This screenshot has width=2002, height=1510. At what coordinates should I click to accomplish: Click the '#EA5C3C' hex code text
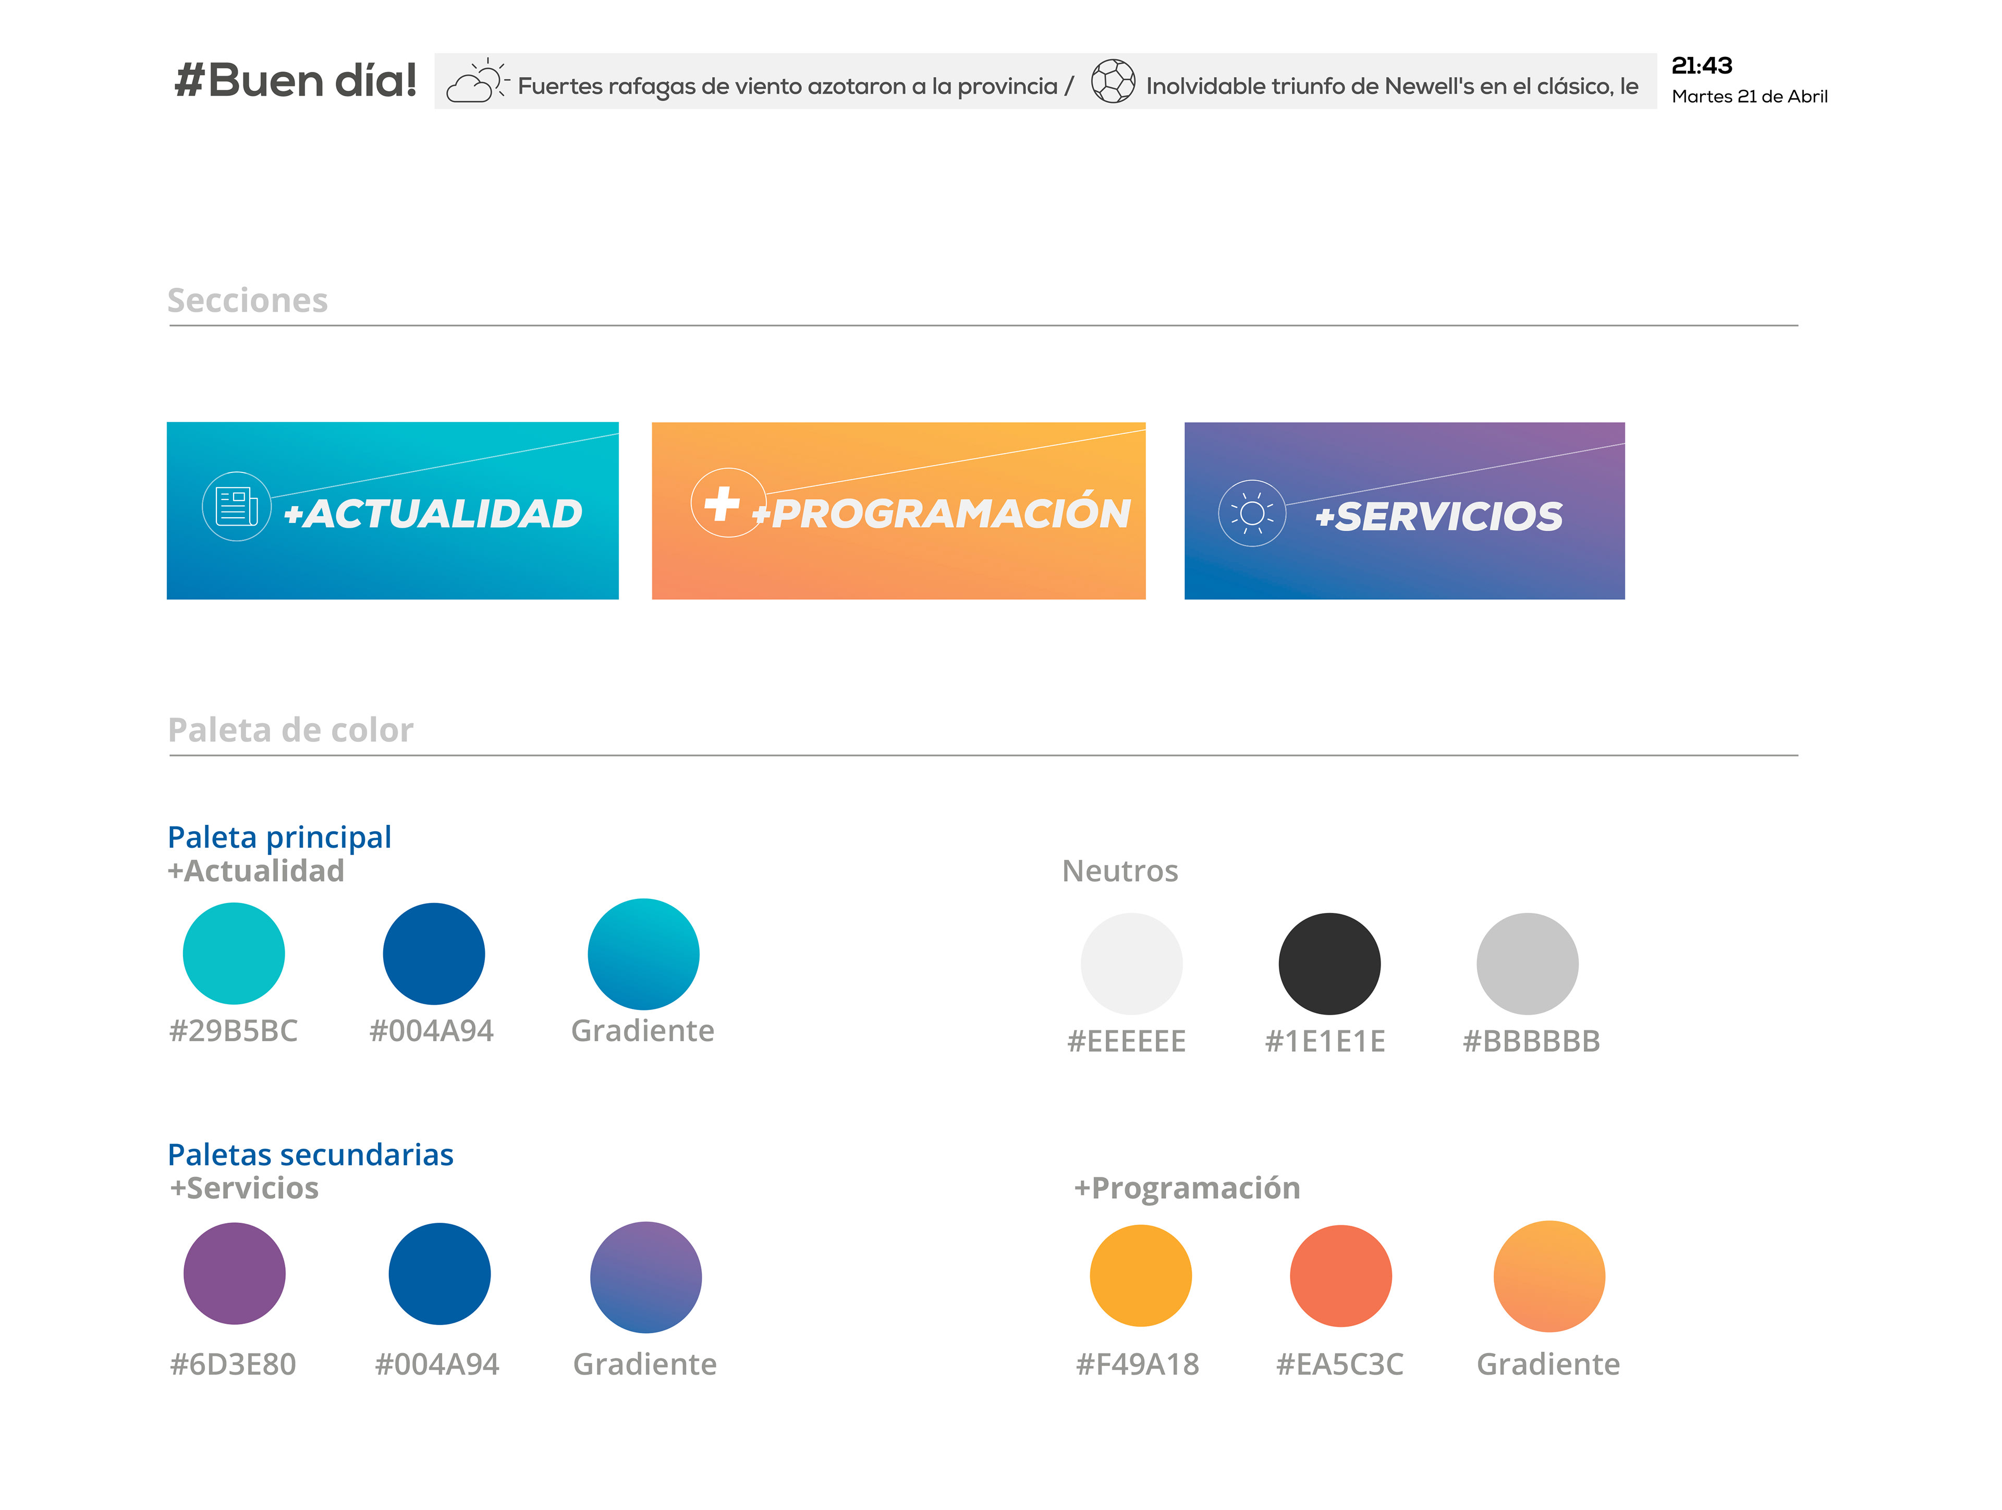pyautogui.click(x=1339, y=1364)
